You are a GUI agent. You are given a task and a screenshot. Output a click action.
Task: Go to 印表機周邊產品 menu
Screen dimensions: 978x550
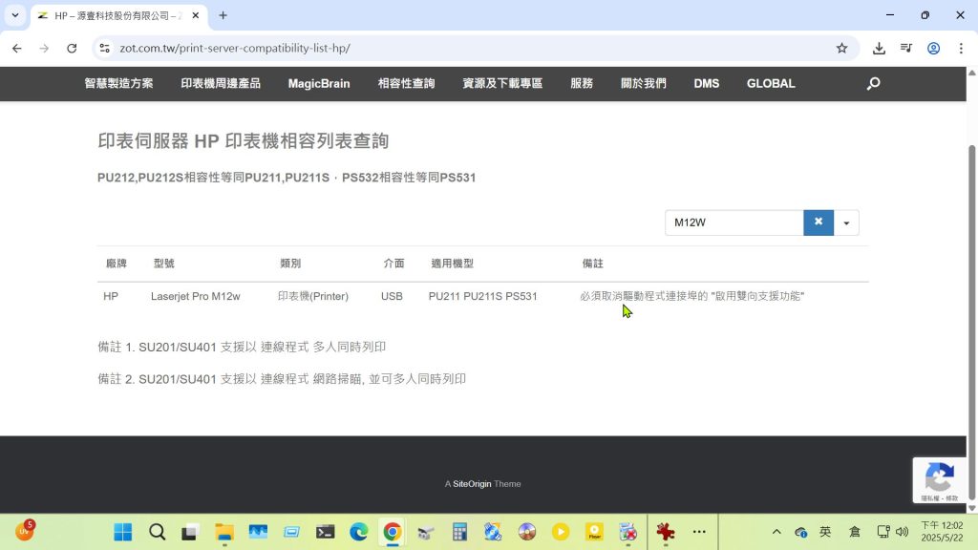[221, 84]
